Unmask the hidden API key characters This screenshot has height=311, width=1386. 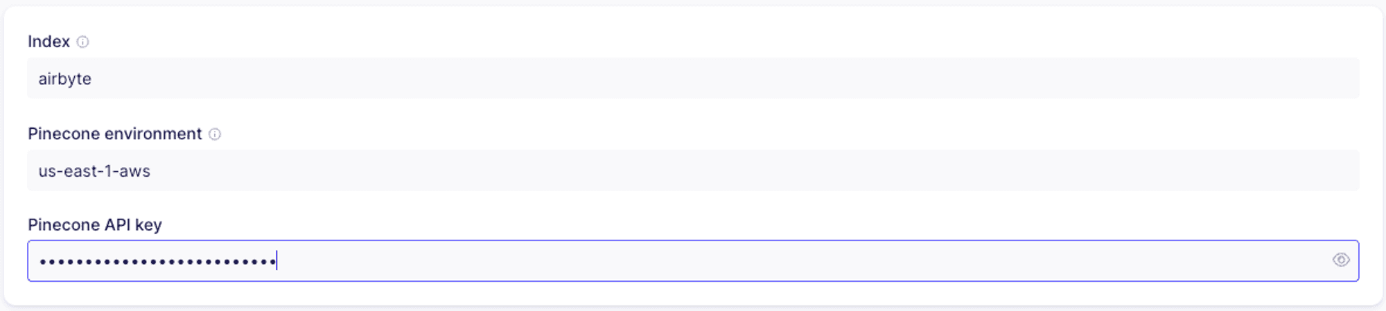(x=1341, y=260)
